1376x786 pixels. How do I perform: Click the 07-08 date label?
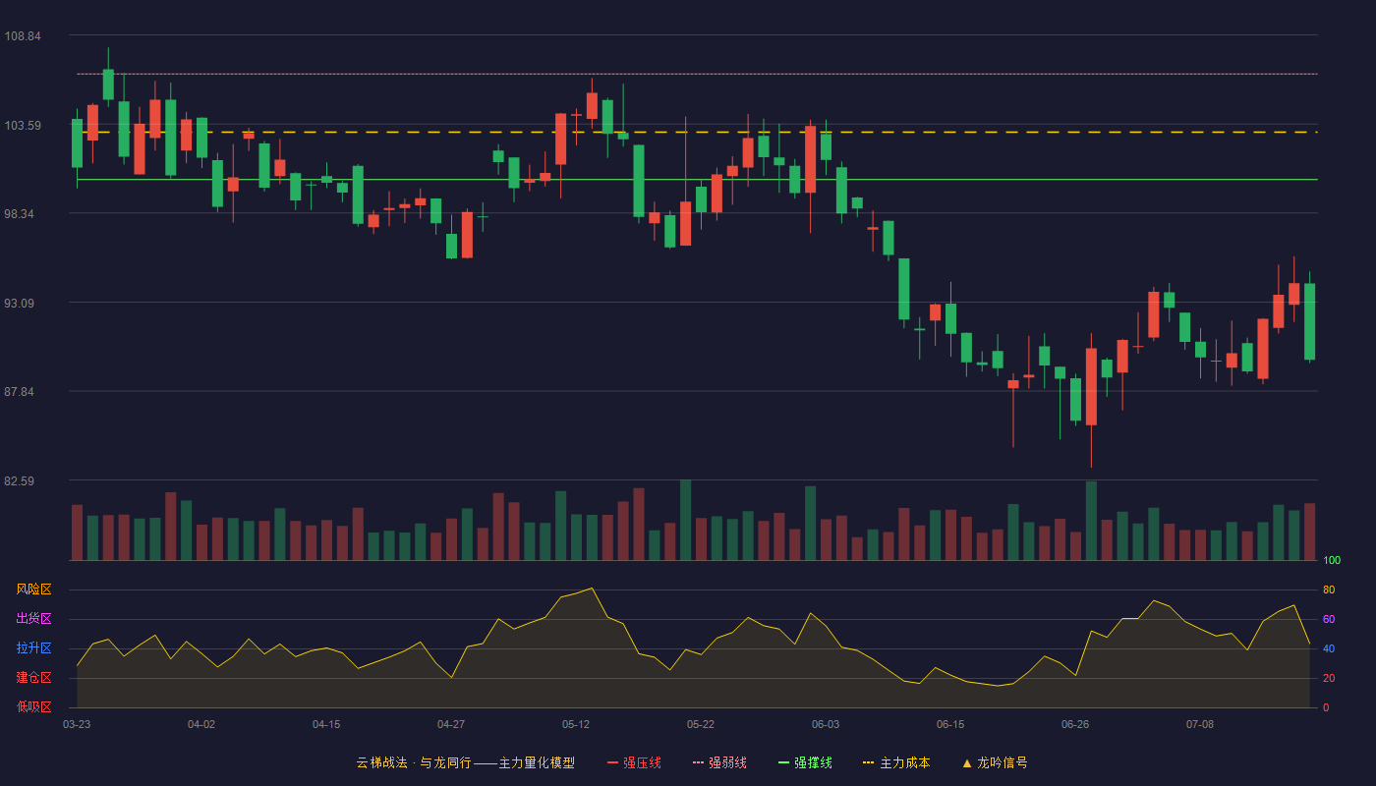tap(1200, 724)
